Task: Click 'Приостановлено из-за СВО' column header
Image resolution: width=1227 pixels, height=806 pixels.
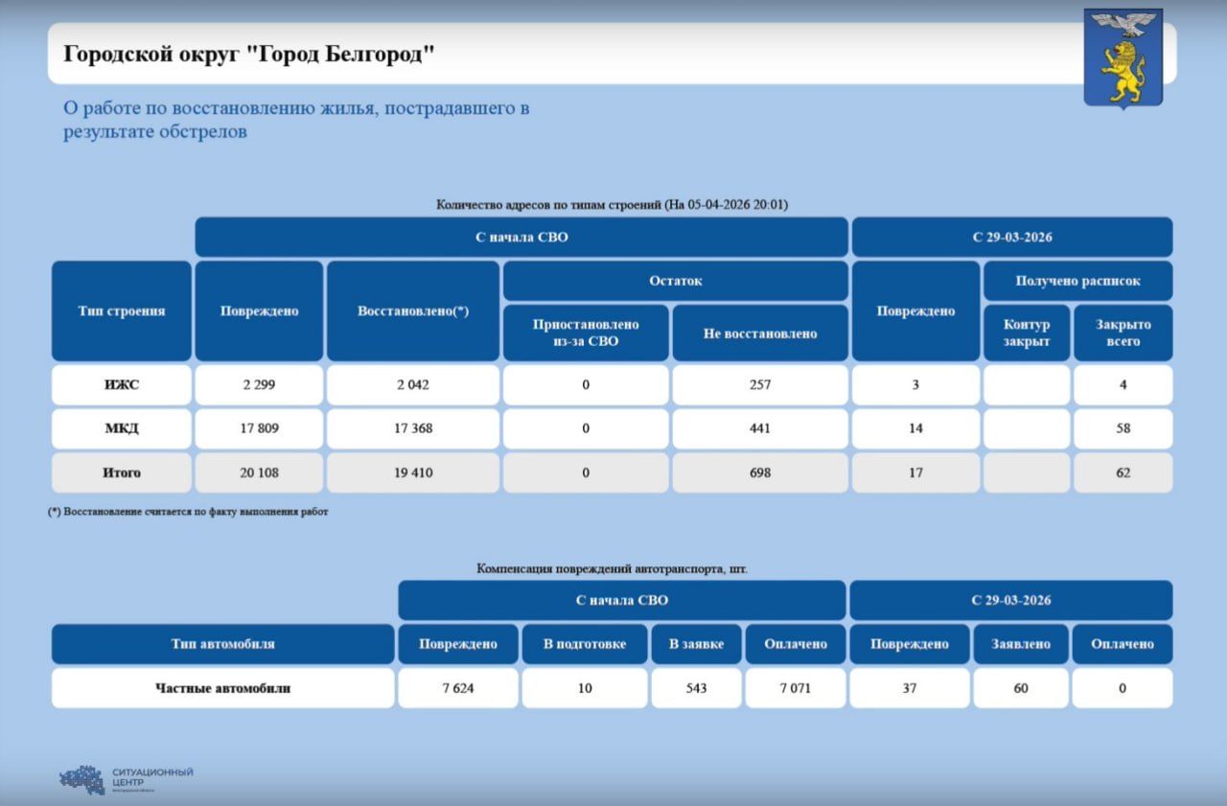Action: pos(586,333)
